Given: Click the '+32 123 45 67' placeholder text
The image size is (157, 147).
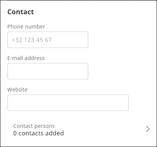Looking at the screenshot, I should [x=32, y=40].
